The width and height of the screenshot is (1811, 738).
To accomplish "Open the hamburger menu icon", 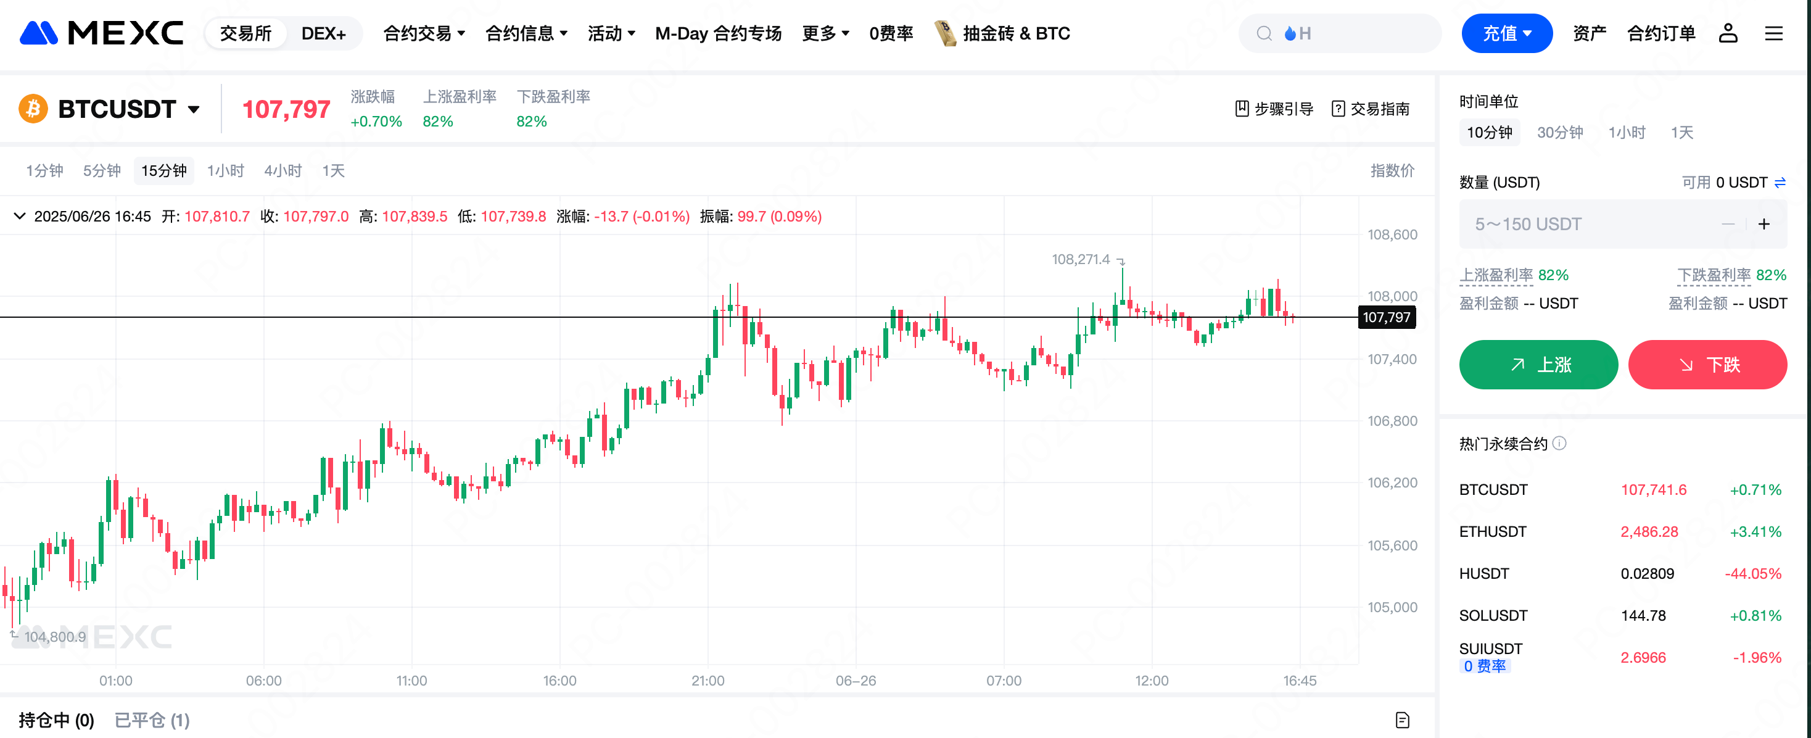I will pos(1774,33).
